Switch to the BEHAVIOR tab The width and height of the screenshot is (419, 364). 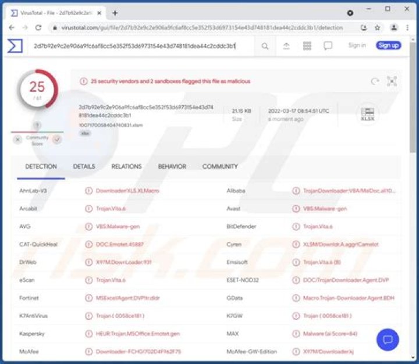click(x=172, y=166)
